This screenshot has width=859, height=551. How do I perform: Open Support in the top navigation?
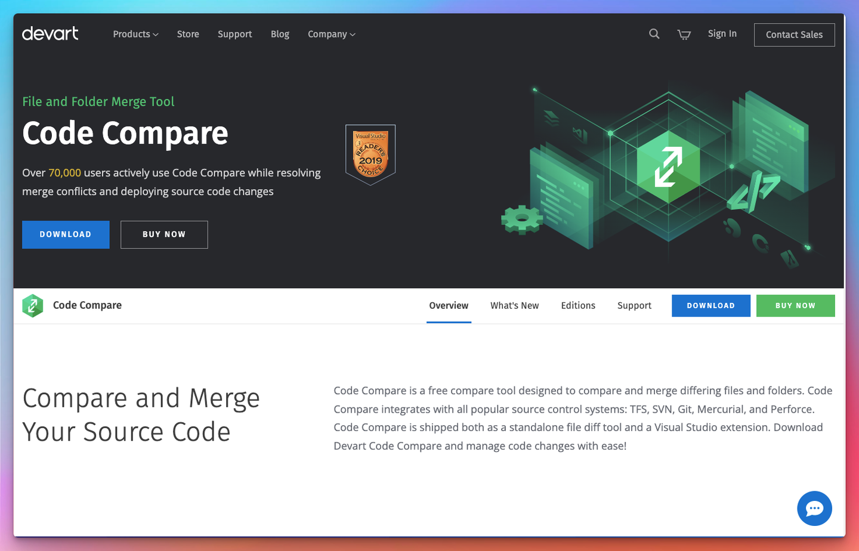click(234, 34)
